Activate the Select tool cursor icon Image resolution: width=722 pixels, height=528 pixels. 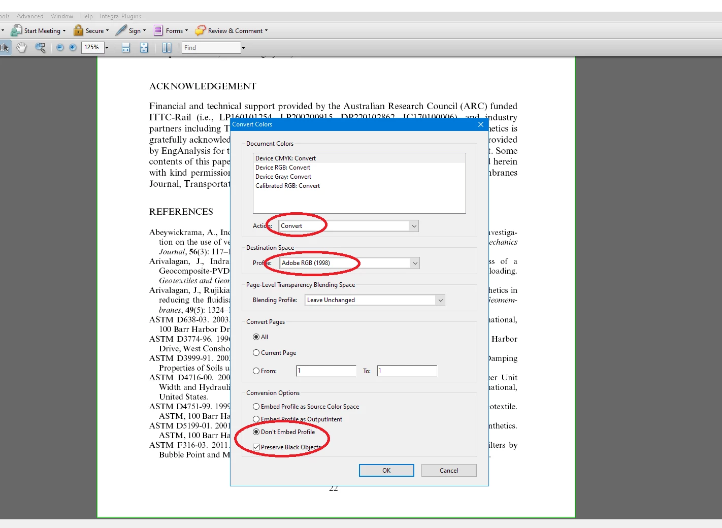tap(4, 48)
